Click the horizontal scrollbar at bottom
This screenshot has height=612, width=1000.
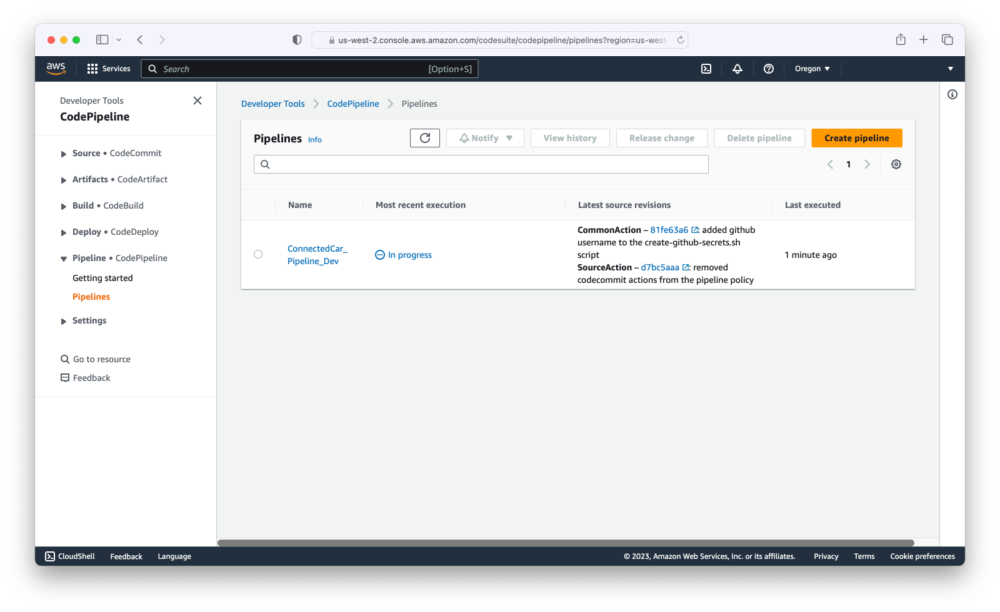[x=566, y=543]
